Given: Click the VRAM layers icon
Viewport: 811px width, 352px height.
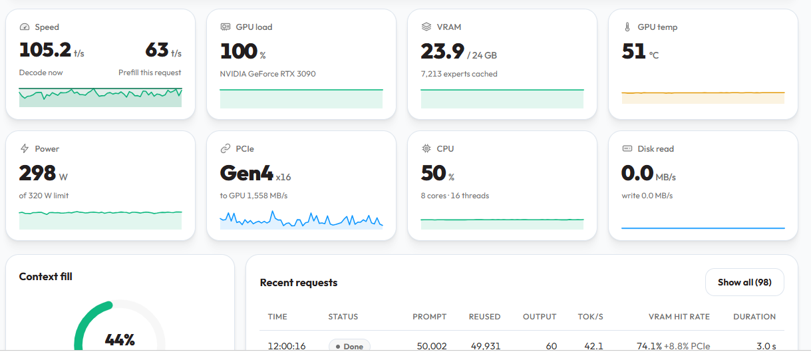Looking at the screenshot, I should coord(426,27).
